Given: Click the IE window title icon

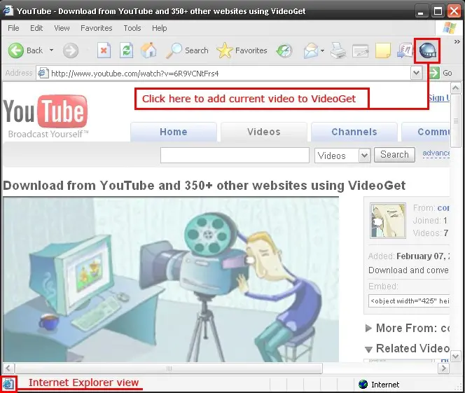Looking at the screenshot, I should click(8, 11).
